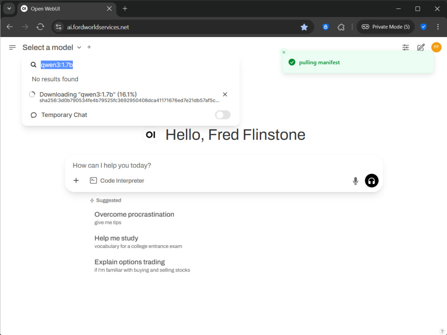Click the model search magnifier icon
The image size is (447, 335).
pyautogui.click(x=34, y=65)
